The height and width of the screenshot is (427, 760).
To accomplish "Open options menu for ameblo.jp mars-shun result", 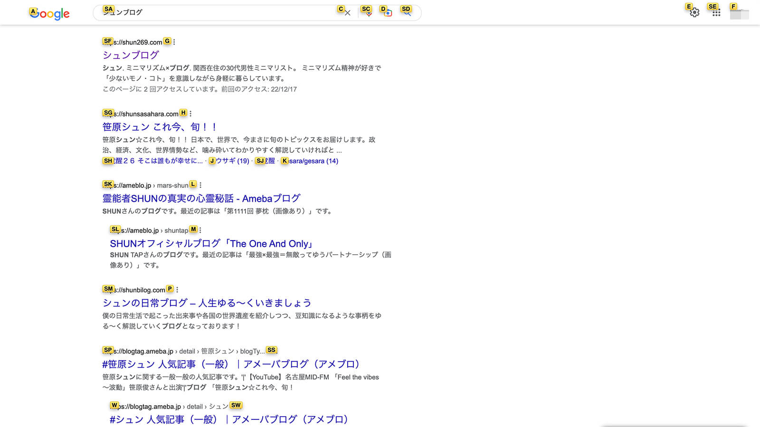I will click(200, 185).
